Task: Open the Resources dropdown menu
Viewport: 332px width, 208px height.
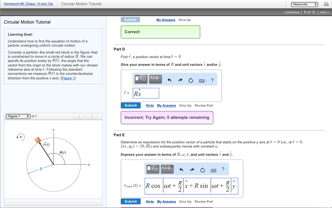Action: [304, 4]
